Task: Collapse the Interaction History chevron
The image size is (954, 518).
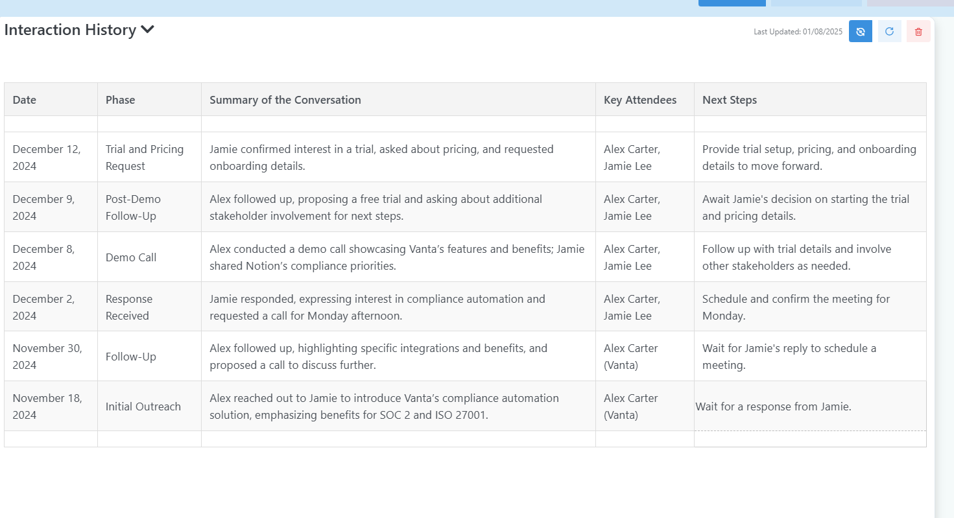Action: click(147, 30)
